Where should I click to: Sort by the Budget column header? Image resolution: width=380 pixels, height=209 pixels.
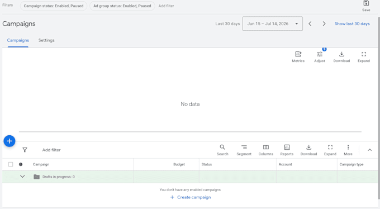(x=179, y=164)
